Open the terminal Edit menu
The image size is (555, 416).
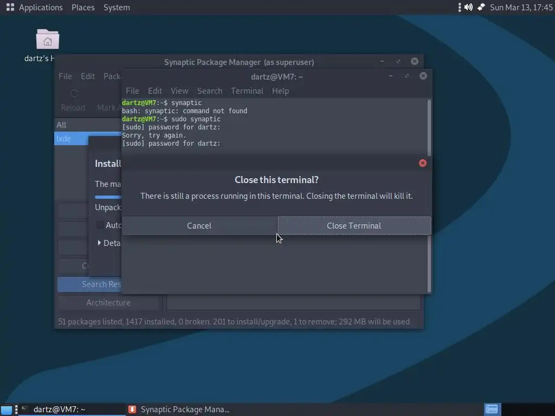[x=154, y=91]
